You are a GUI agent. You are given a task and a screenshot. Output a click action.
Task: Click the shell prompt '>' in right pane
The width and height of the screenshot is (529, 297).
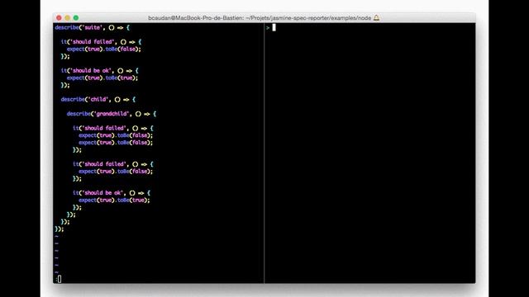click(268, 28)
